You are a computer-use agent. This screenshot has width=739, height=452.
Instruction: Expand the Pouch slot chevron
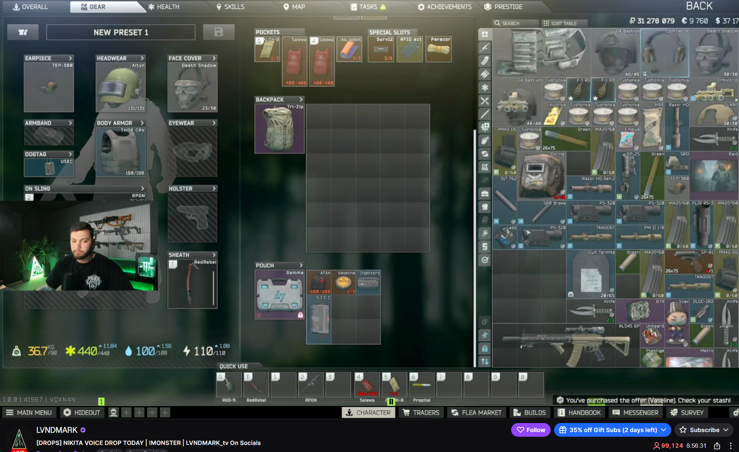click(x=301, y=265)
